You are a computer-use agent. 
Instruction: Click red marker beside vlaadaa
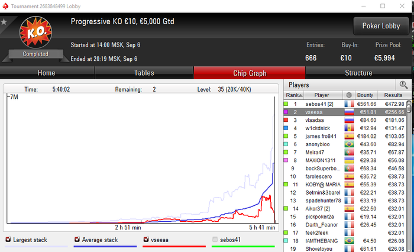pyautogui.click(x=286, y=120)
